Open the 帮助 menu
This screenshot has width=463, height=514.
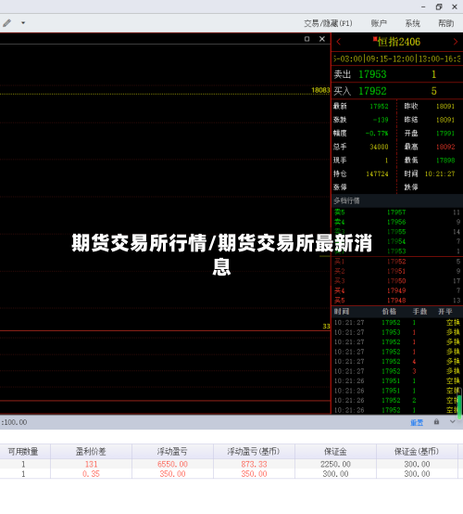click(446, 23)
